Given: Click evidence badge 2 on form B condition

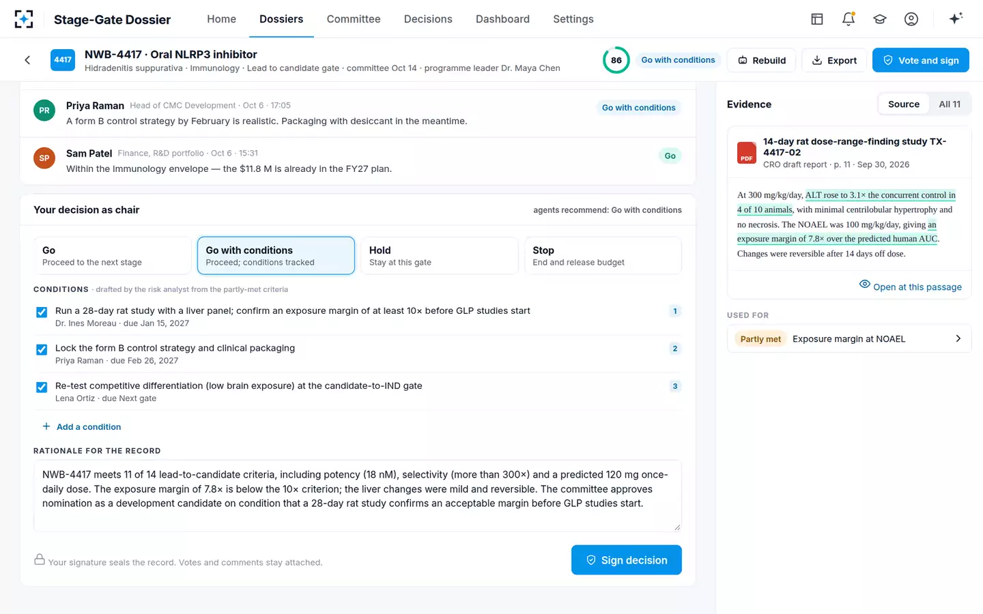Looking at the screenshot, I should click(x=675, y=349).
